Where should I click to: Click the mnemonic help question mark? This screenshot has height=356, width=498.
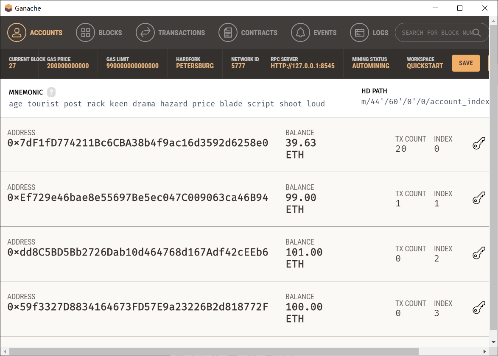coord(51,92)
